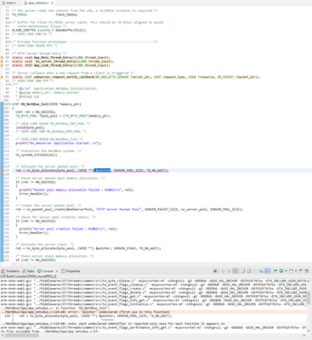Image resolution: width=312 pixels, height=340 pixels.
Task: Go to previous error in console
Action: tap(229, 271)
